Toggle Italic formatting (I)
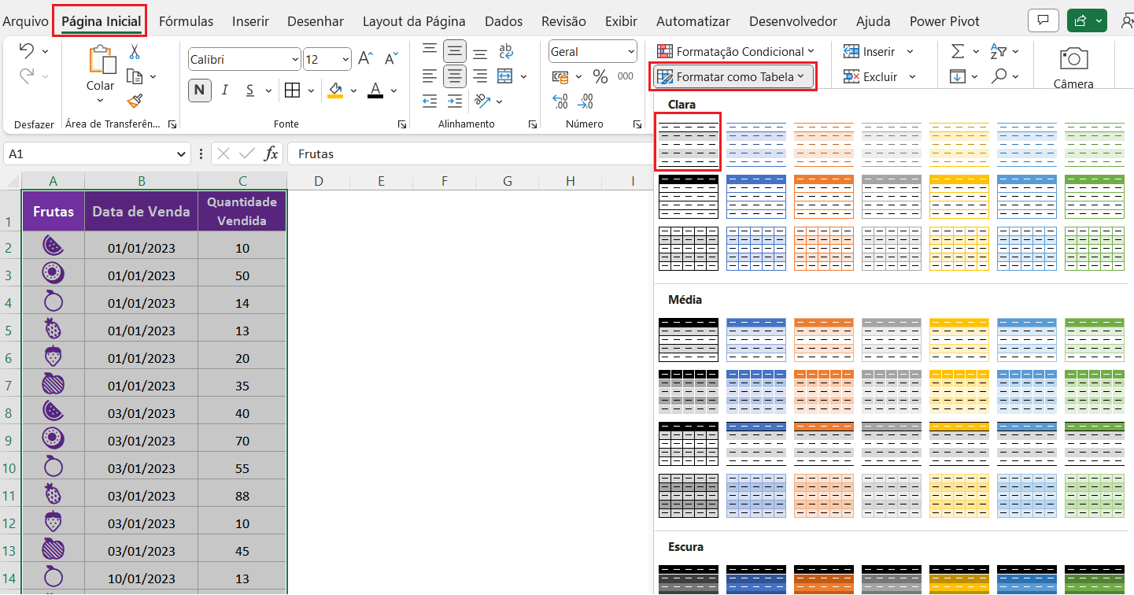Image resolution: width=1134 pixels, height=595 pixels. coord(225,90)
